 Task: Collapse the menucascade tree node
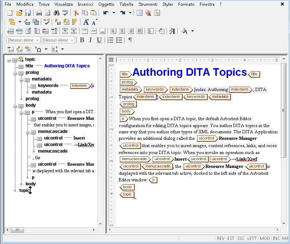pos(27,133)
